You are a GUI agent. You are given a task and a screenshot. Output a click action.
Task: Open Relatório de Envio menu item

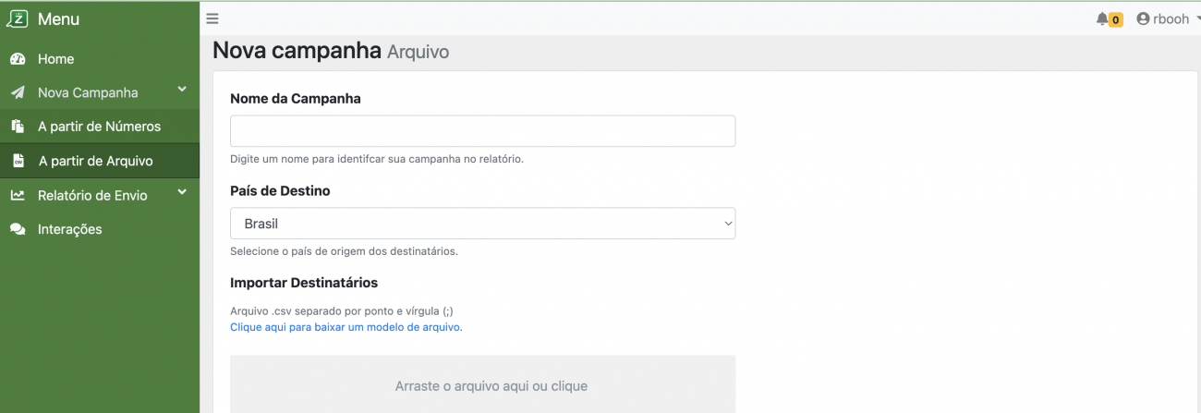coord(100,195)
